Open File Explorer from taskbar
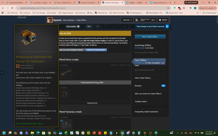 pos(32,133)
